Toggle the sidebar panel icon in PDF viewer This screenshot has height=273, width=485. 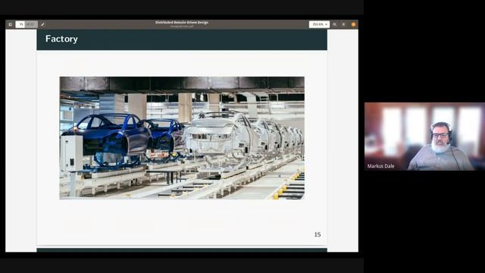[11, 24]
